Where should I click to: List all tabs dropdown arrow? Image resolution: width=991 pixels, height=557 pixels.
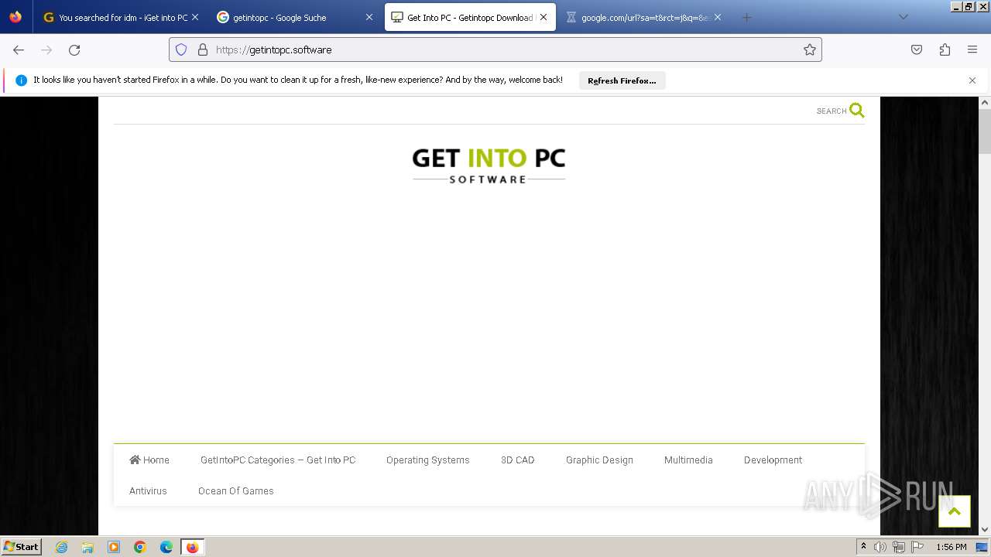(x=903, y=17)
